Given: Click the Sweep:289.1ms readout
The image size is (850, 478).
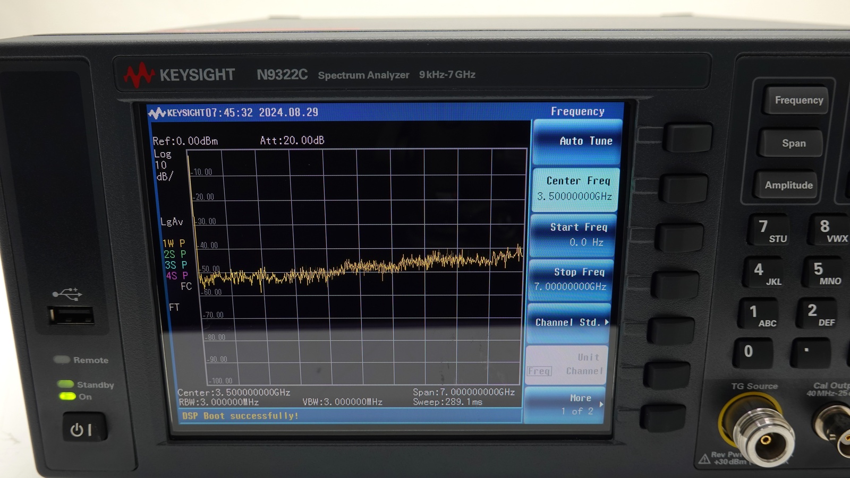Looking at the screenshot, I should (x=448, y=402).
